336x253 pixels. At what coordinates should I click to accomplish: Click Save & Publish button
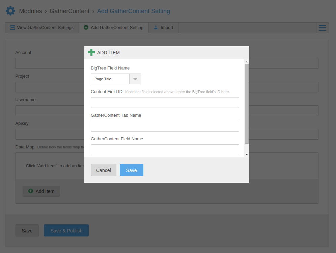pos(66,230)
